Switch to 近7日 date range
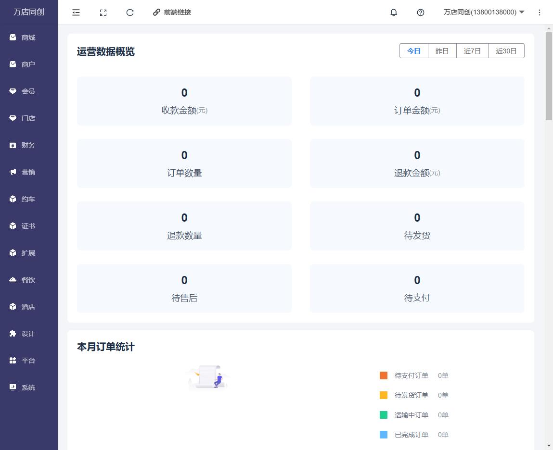 point(472,51)
